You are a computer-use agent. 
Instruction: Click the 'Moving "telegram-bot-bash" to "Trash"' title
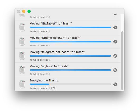[x=57, y=52]
